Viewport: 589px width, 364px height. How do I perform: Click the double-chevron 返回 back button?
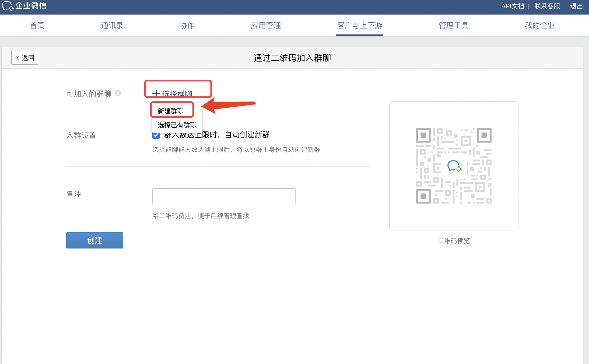(x=25, y=58)
